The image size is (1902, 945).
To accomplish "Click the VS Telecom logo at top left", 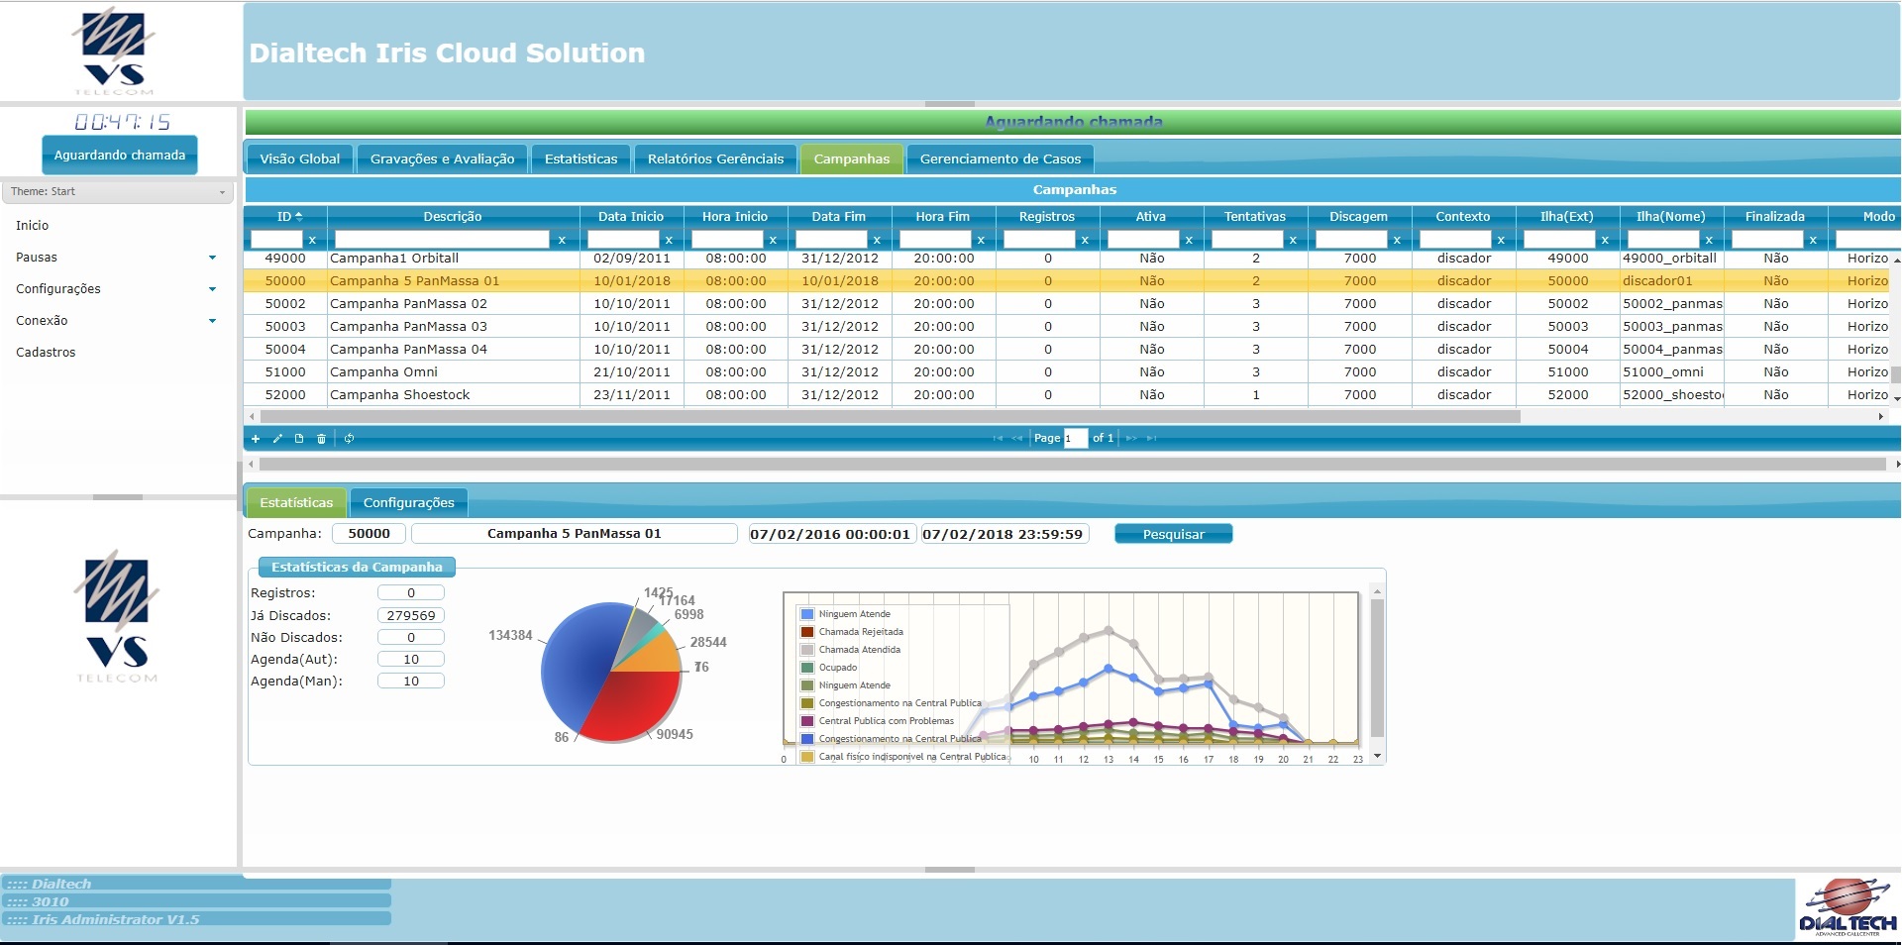I will click(115, 52).
